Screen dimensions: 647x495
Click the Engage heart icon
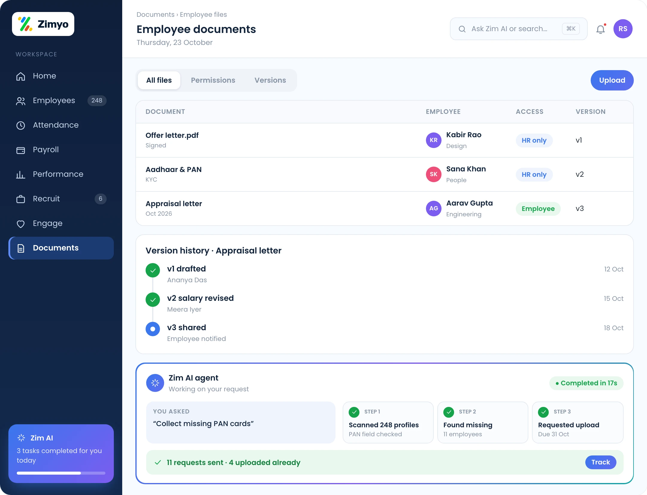[21, 224]
